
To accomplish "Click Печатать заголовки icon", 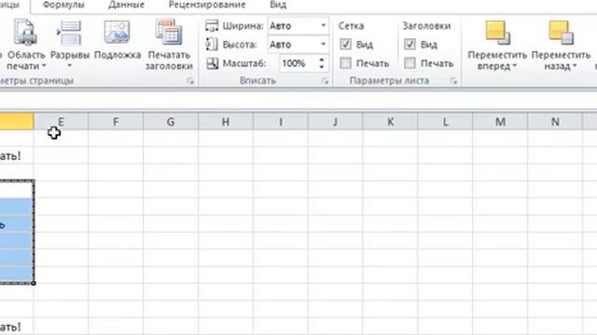I will coord(169,32).
